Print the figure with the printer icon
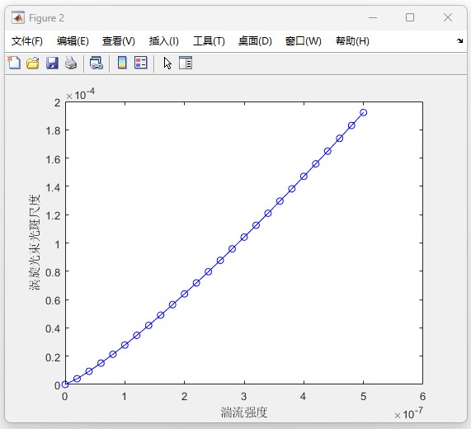 (x=71, y=63)
